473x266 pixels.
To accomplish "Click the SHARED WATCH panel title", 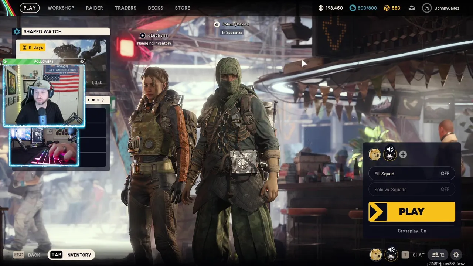I will coord(42,31).
